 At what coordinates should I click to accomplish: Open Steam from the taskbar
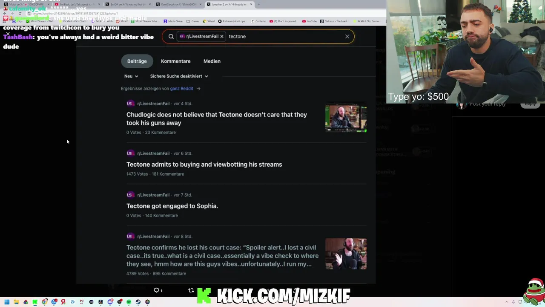point(138,302)
